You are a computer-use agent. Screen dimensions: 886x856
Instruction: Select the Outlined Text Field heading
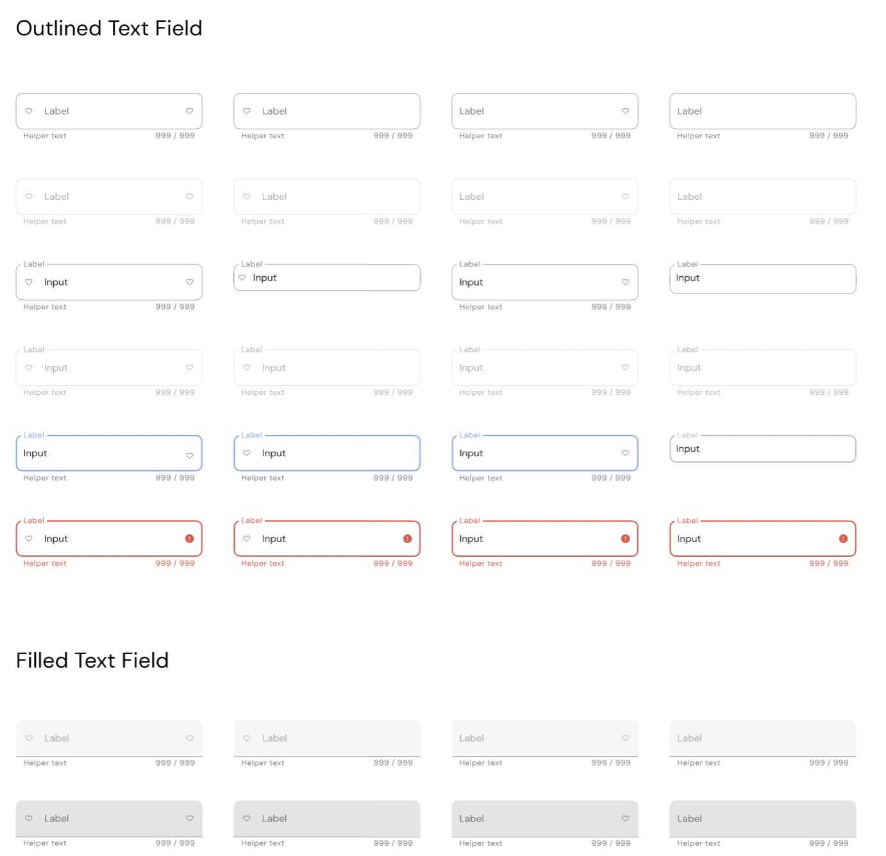pos(110,28)
